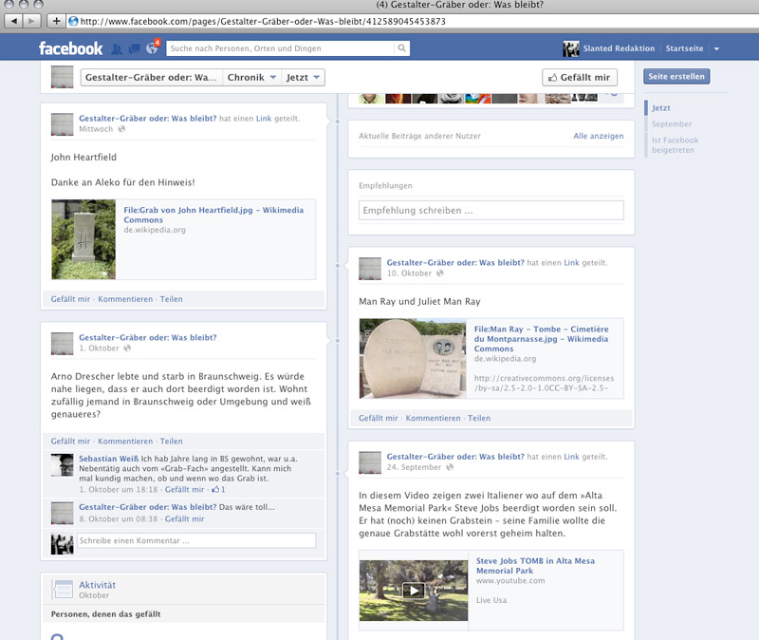Image resolution: width=759 pixels, height=640 pixels.
Task: Click Schreibe einen Kommentar field
Action: [196, 540]
